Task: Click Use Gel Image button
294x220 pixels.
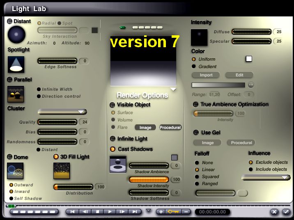Action: pos(207,142)
